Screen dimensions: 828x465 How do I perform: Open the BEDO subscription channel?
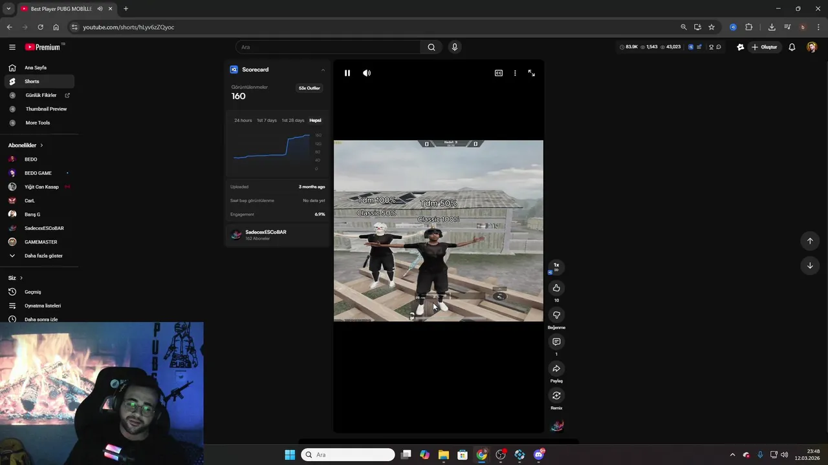point(40,160)
